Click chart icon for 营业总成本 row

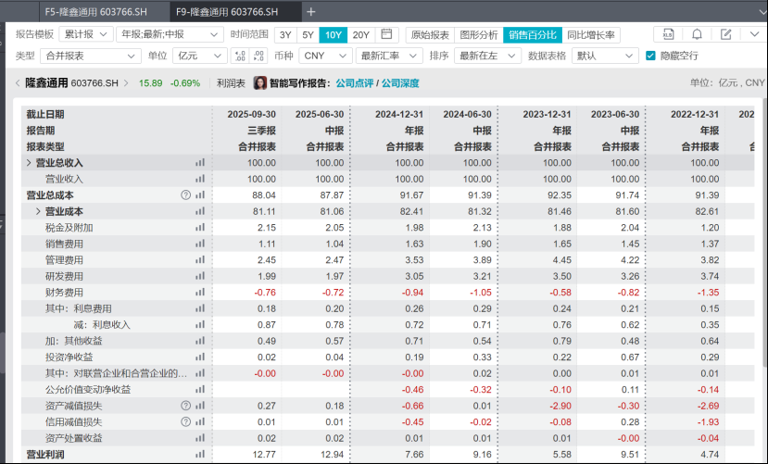click(200, 195)
